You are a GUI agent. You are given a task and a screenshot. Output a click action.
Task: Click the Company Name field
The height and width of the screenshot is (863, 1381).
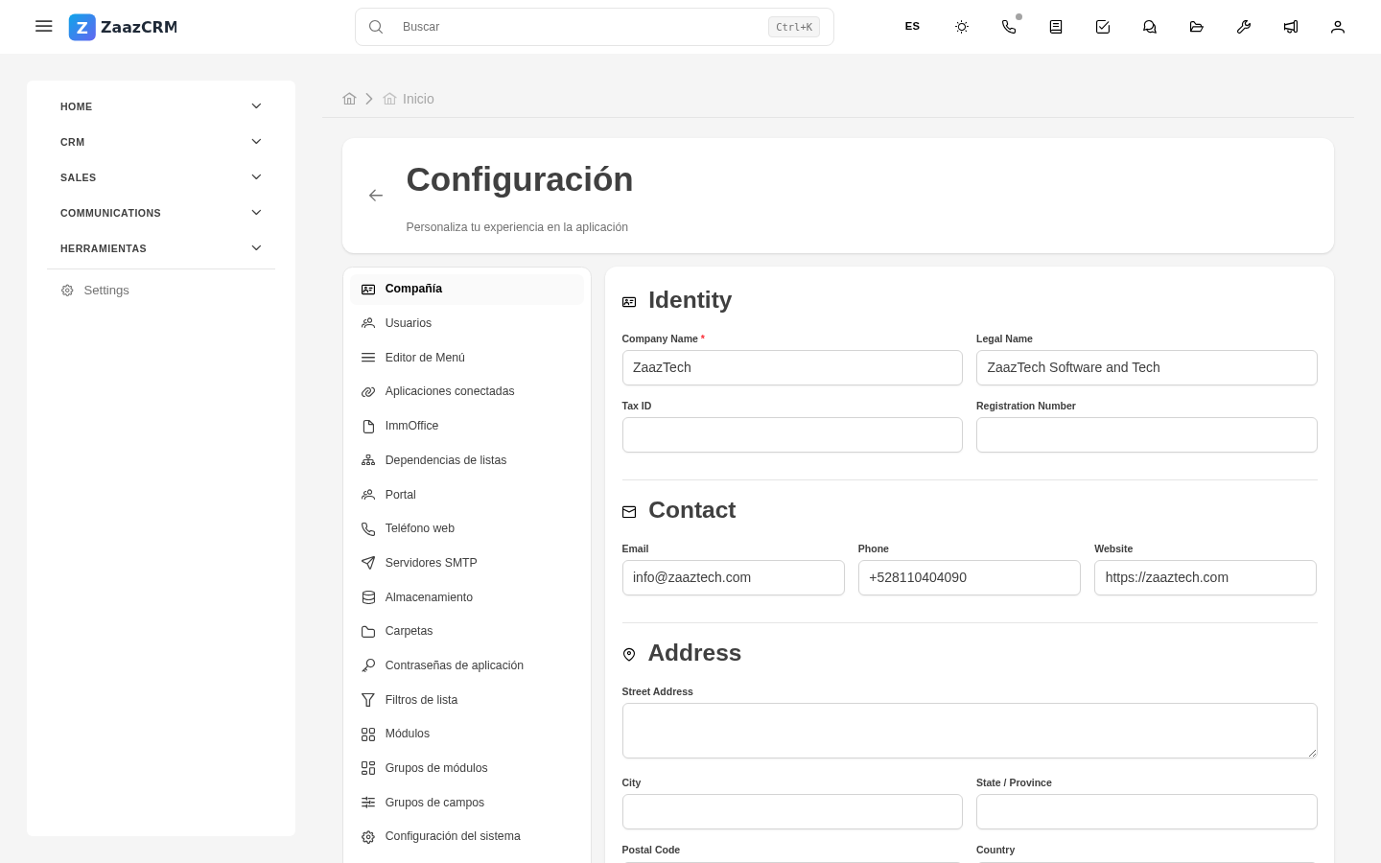point(792,368)
